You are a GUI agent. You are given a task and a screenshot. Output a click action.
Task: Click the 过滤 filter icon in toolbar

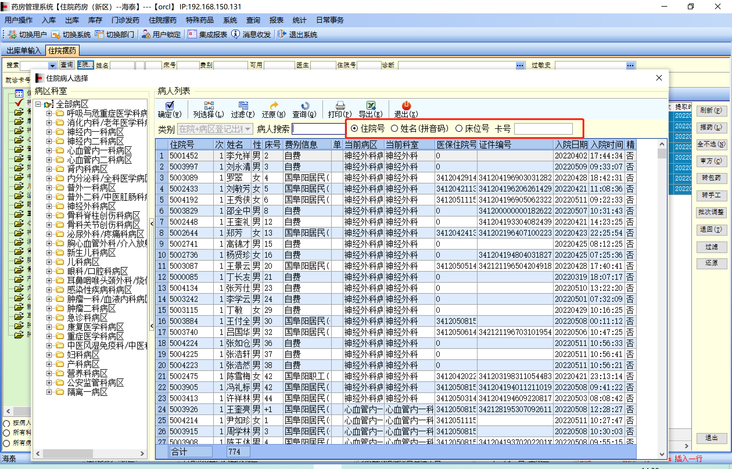coord(243,106)
